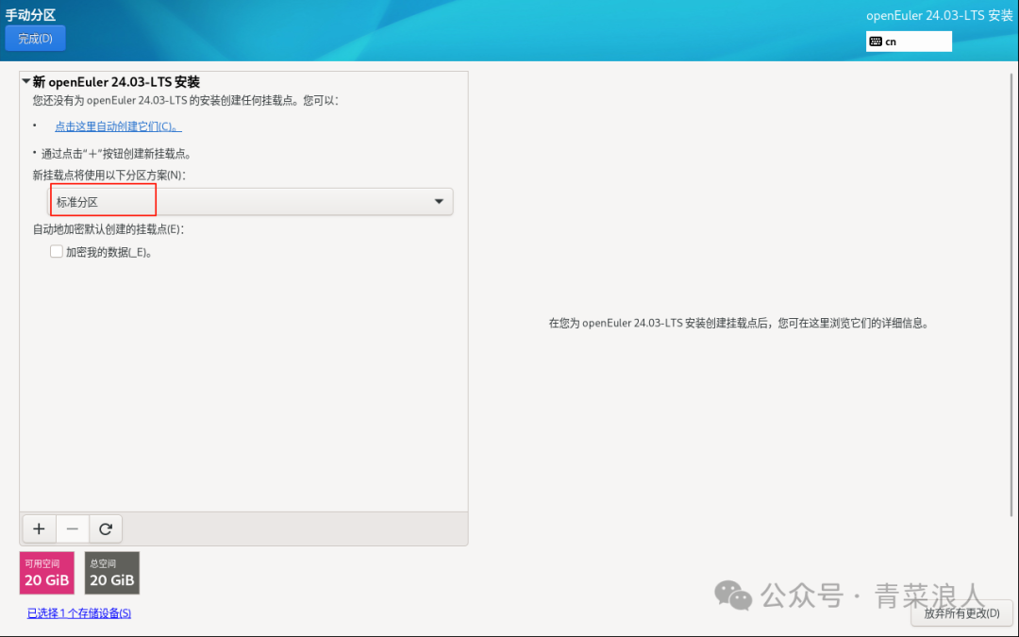Click the dropdown arrow of the partition scheme selector
This screenshot has width=1019, height=637.
[438, 201]
